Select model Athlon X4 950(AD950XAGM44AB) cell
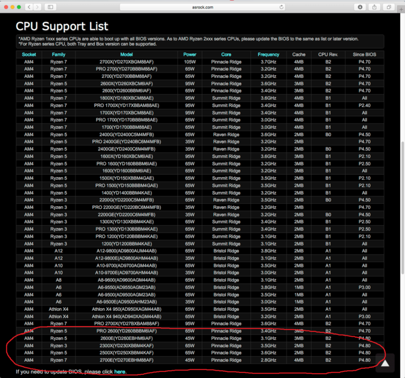The image size is (405, 378). [x=126, y=309]
